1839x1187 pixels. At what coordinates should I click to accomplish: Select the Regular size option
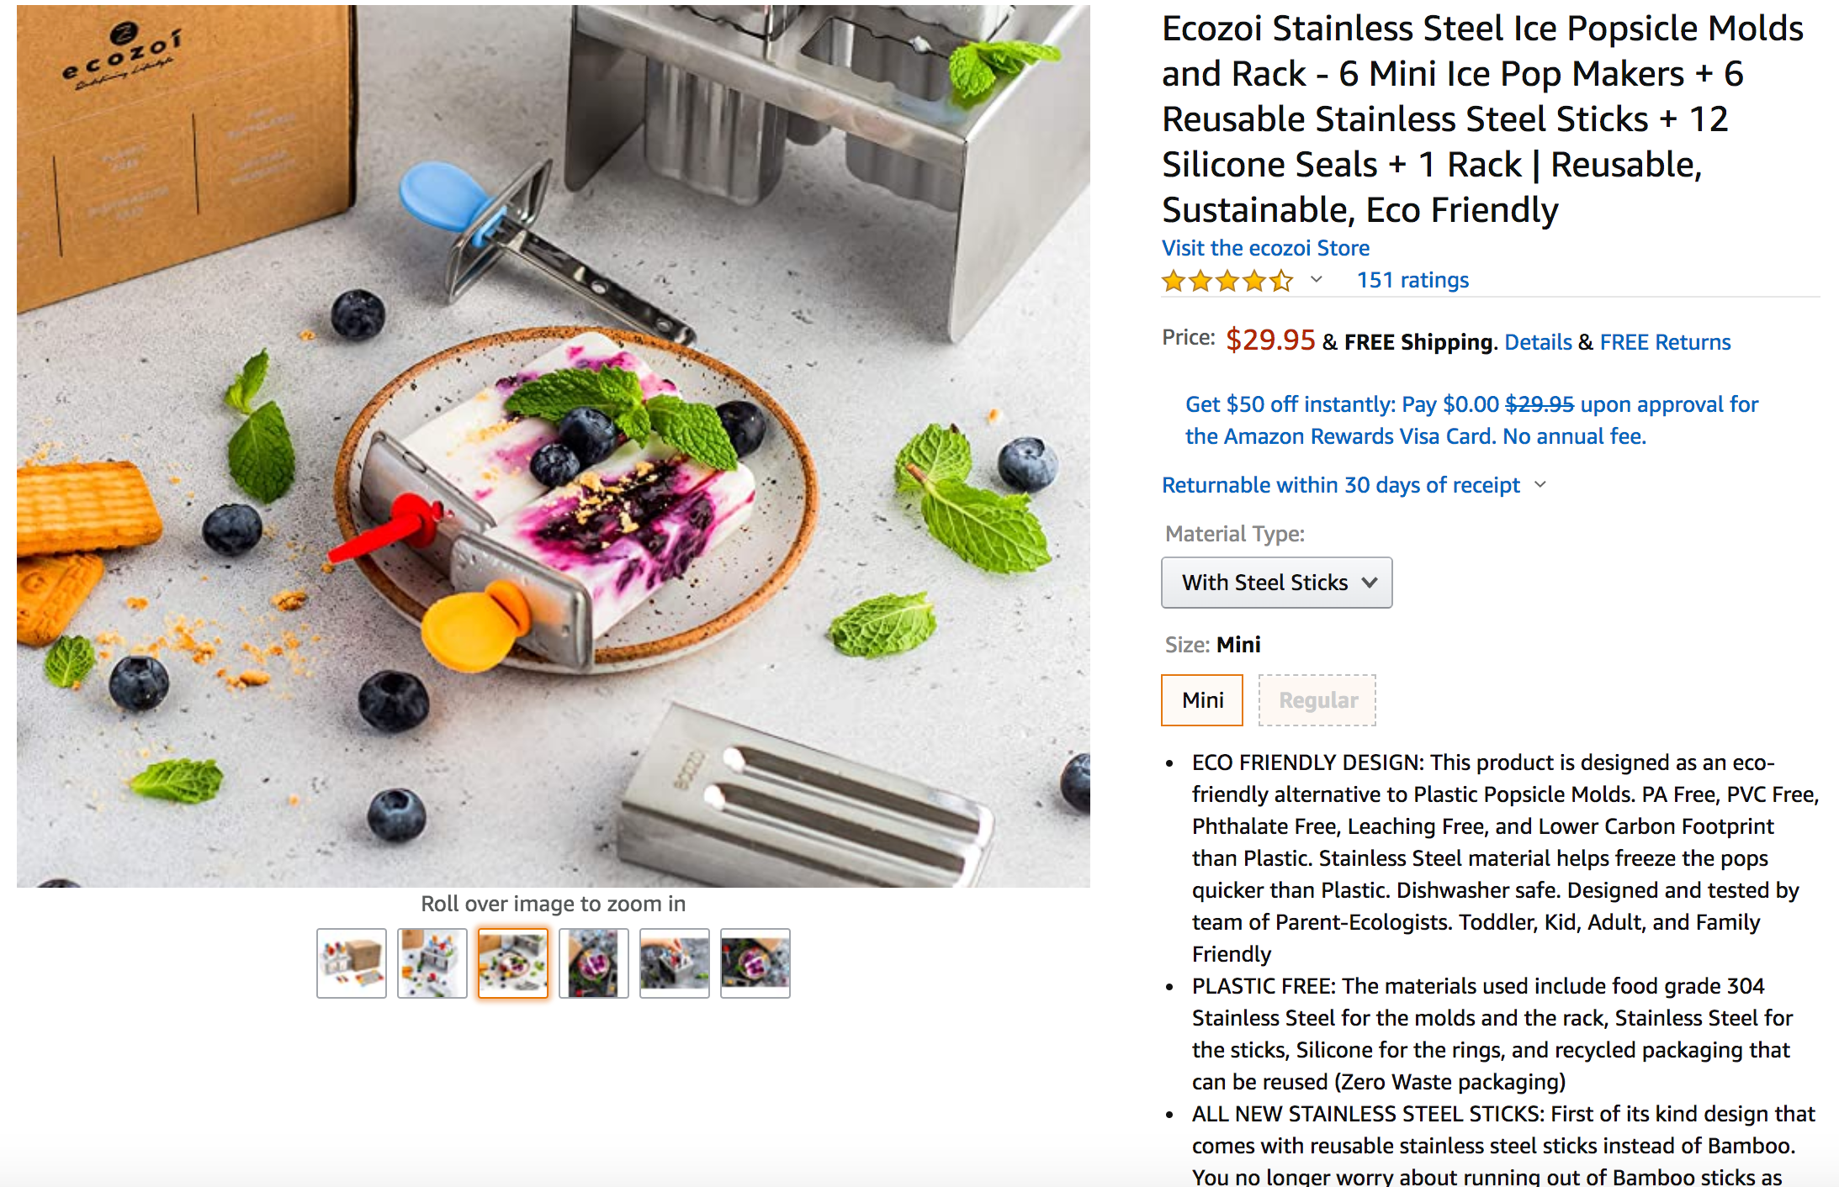click(1317, 700)
